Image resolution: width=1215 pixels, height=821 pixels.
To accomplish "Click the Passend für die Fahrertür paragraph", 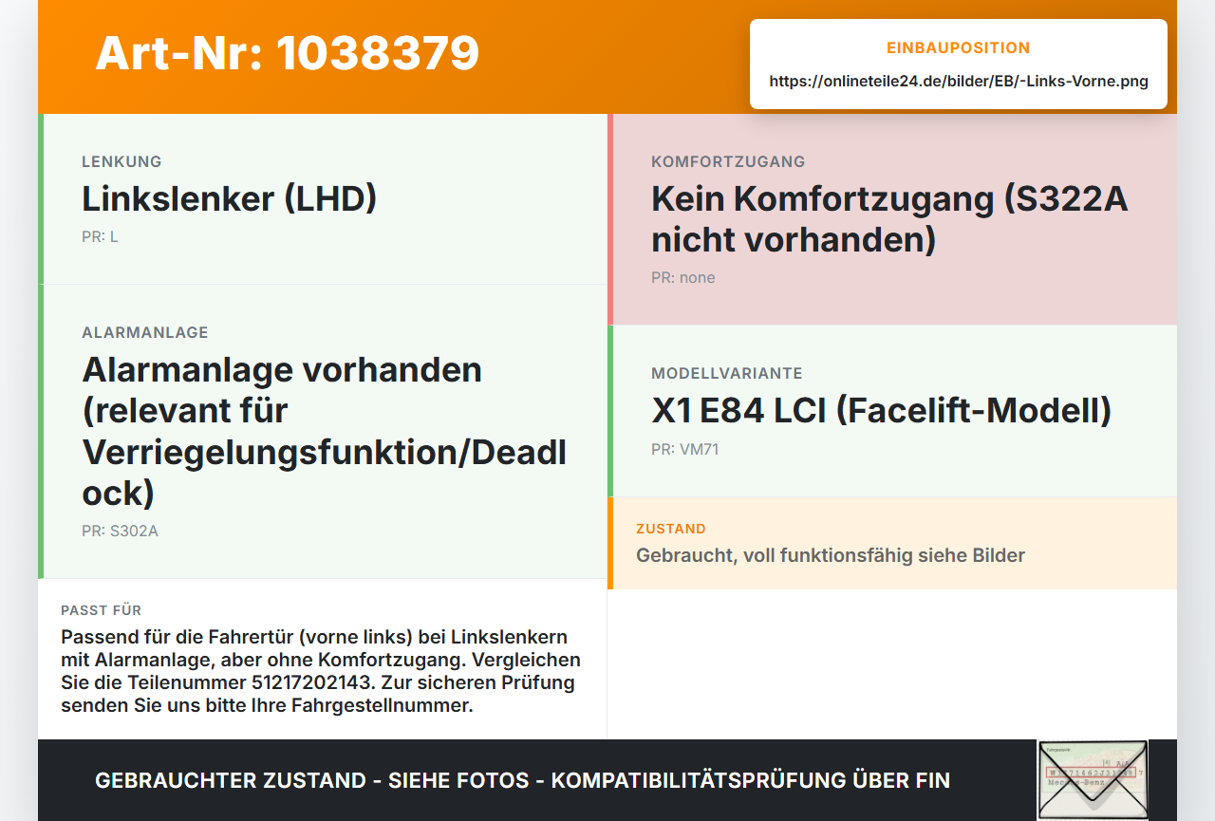I will pyautogui.click(x=321, y=671).
